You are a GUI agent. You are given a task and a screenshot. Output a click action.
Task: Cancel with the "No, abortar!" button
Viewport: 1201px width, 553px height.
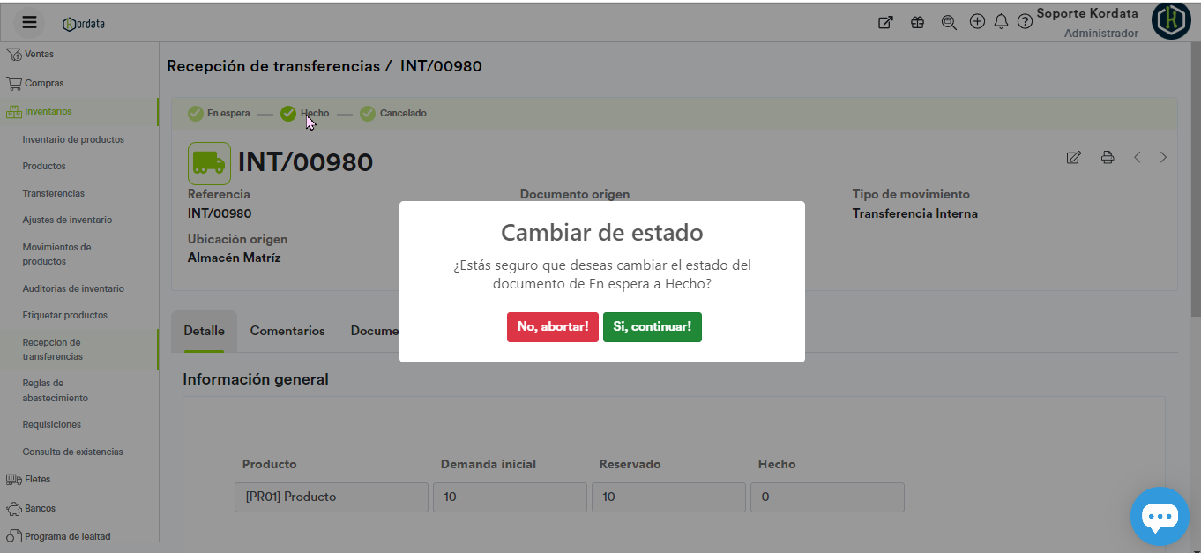(552, 326)
